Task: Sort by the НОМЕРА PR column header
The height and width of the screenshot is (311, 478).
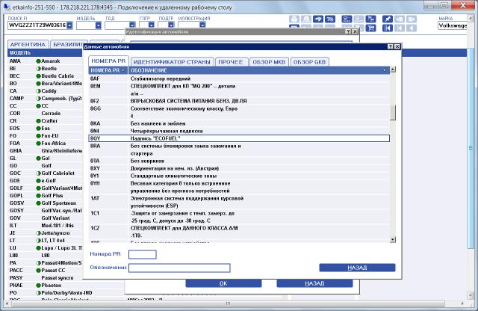Action: (x=108, y=70)
